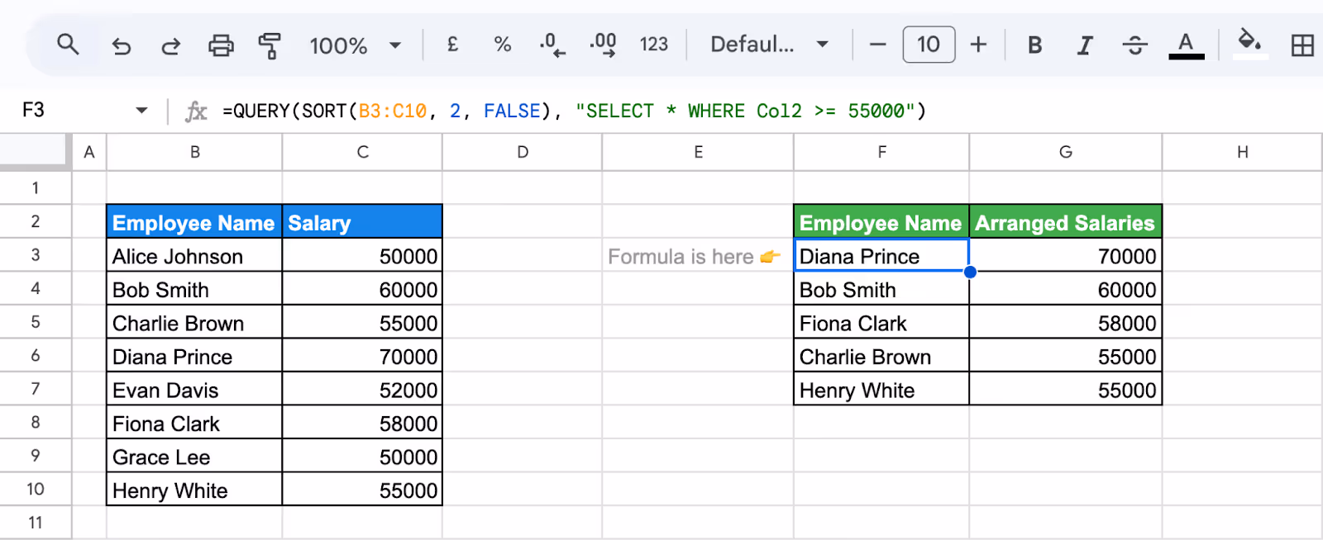
Task: Redo the last undone action
Action: [171, 45]
